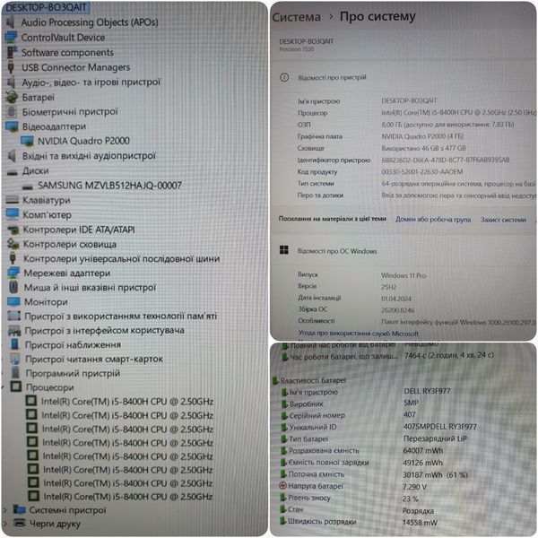Click the Windows logo next to Відомості про ОС

pyautogui.click(x=284, y=250)
